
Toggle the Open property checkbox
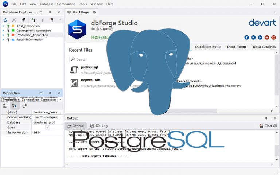click(47, 128)
